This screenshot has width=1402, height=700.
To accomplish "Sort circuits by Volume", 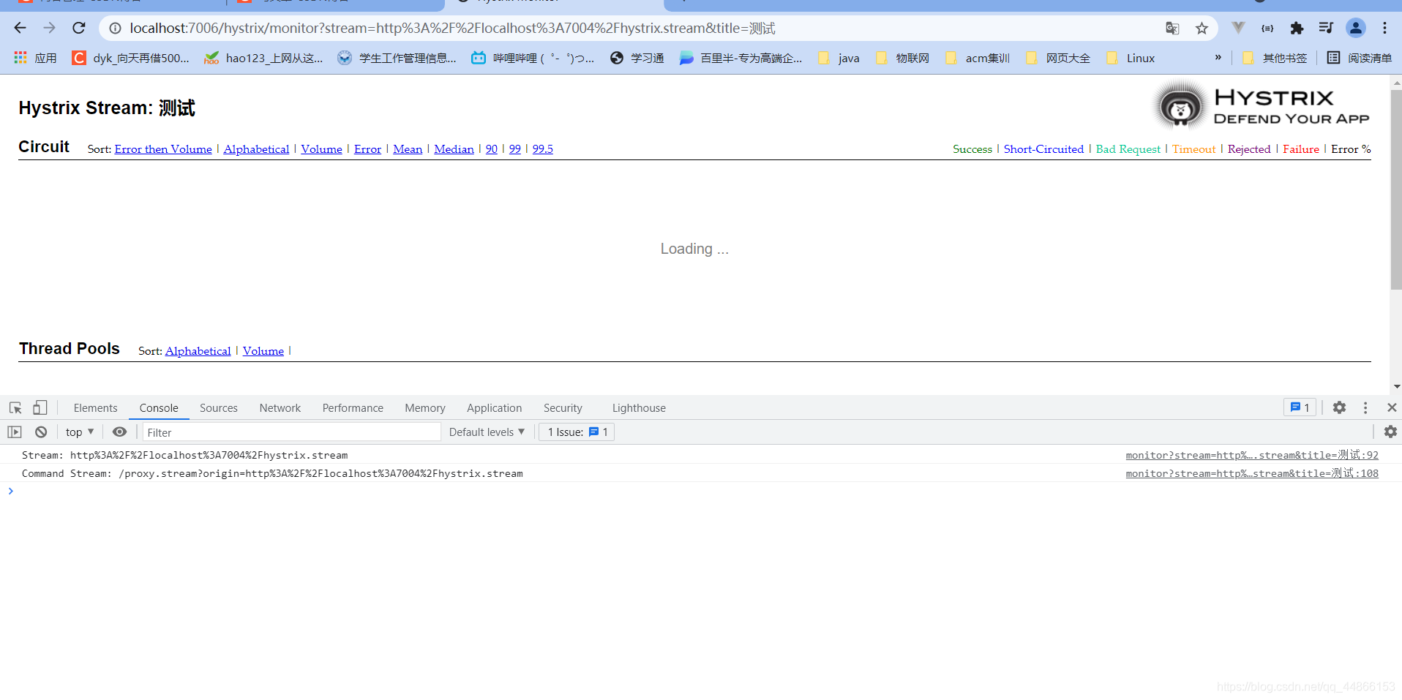I will (321, 149).
